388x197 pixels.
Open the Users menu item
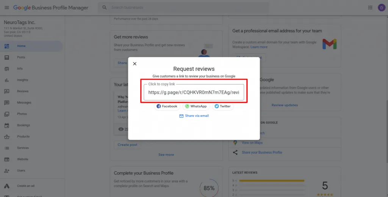(31, 171)
